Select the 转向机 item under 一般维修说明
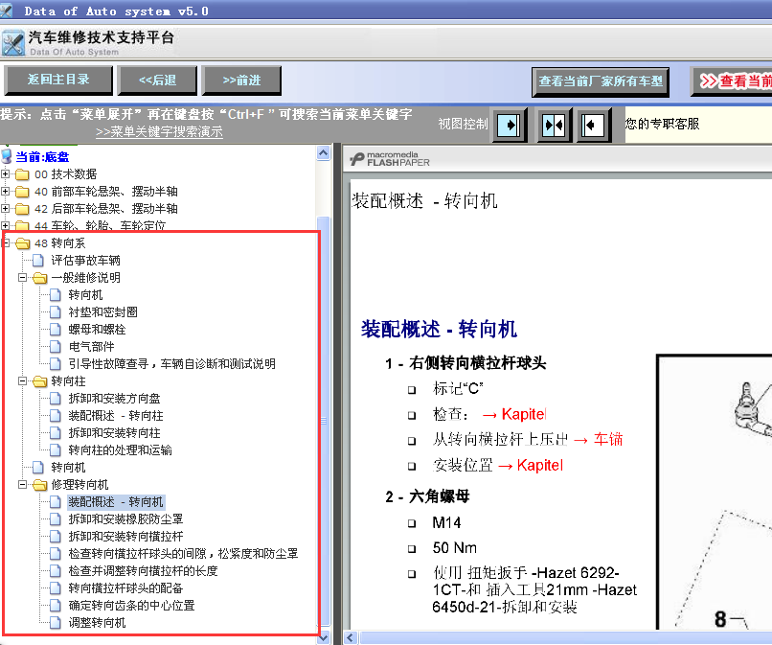Viewport: 772px width, 645px height. pos(85,295)
